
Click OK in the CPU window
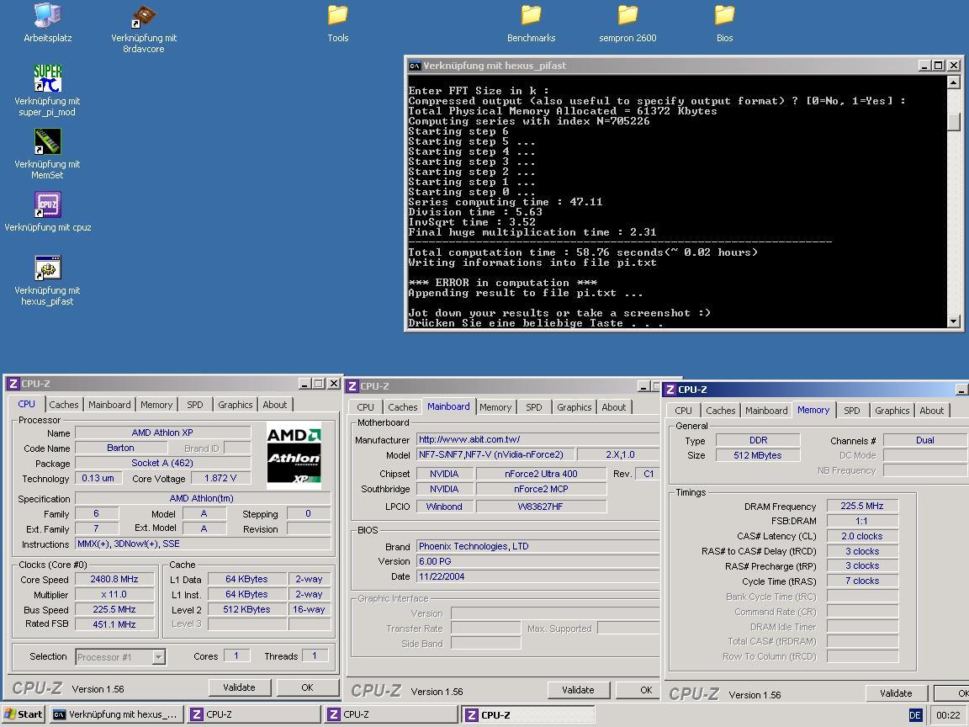click(x=307, y=687)
